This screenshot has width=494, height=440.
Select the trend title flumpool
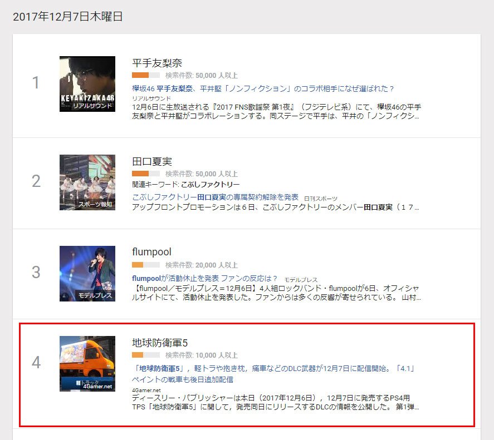pos(151,252)
